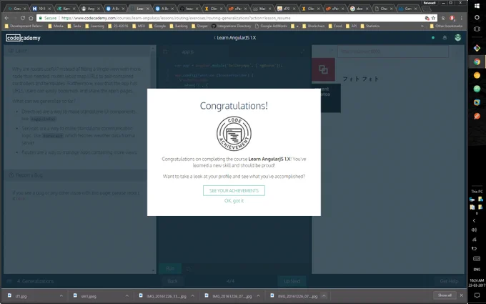Open the Codecademy logo home link
This screenshot has width=486, height=304.
coord(23,38)
